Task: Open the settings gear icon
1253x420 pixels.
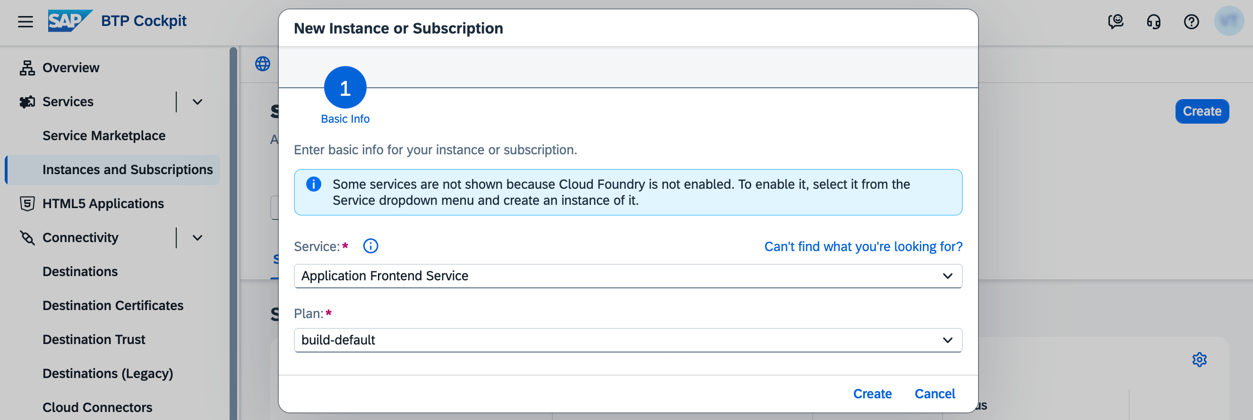Action: tap(1199, 360)
